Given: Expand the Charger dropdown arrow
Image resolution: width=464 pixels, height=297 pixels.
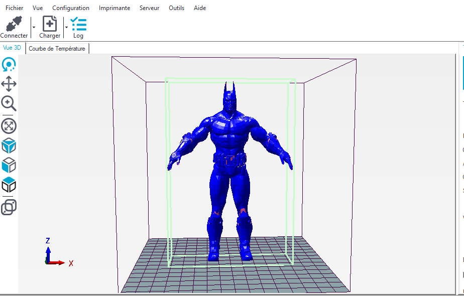Looking at the screenshot, I should [67, 27].
